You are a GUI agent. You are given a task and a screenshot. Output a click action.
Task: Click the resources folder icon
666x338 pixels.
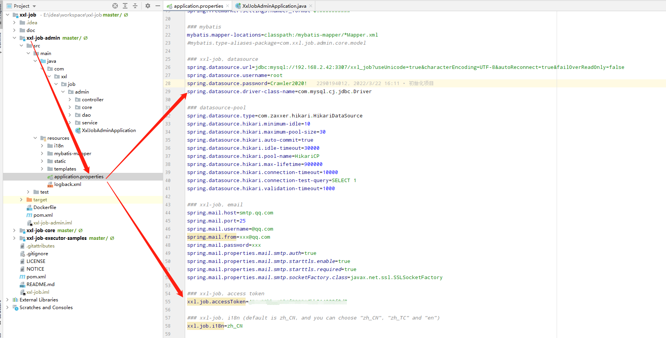43,138
